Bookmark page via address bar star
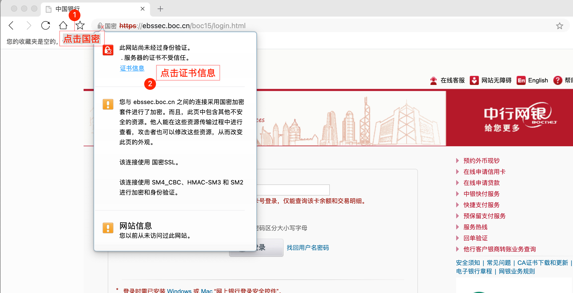 point(559,26)
